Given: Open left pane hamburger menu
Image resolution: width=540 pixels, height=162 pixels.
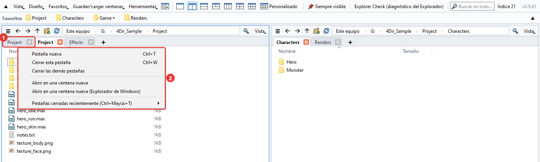Looking at the screenshot, I should 8,31.
